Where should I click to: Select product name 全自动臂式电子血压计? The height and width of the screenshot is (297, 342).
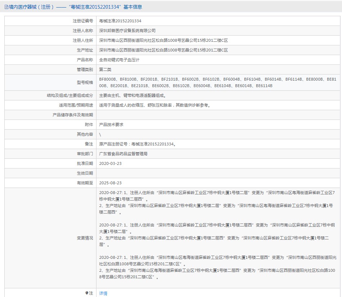(119, 60)
